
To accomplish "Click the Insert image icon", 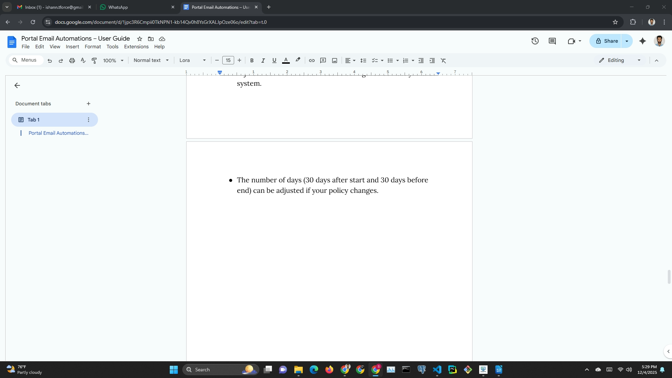I will 335,61.
